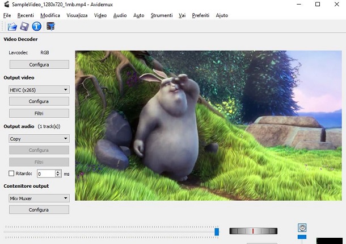Click Configura under Video Decoder
The height and width of the screenshot is (244, 346).
(39, 65)
